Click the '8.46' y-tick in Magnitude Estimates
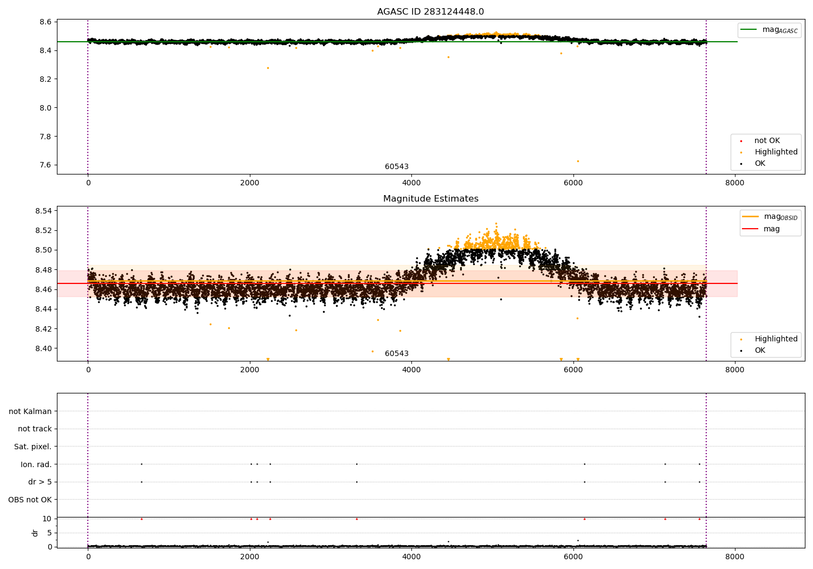 [x=43, y=289]
